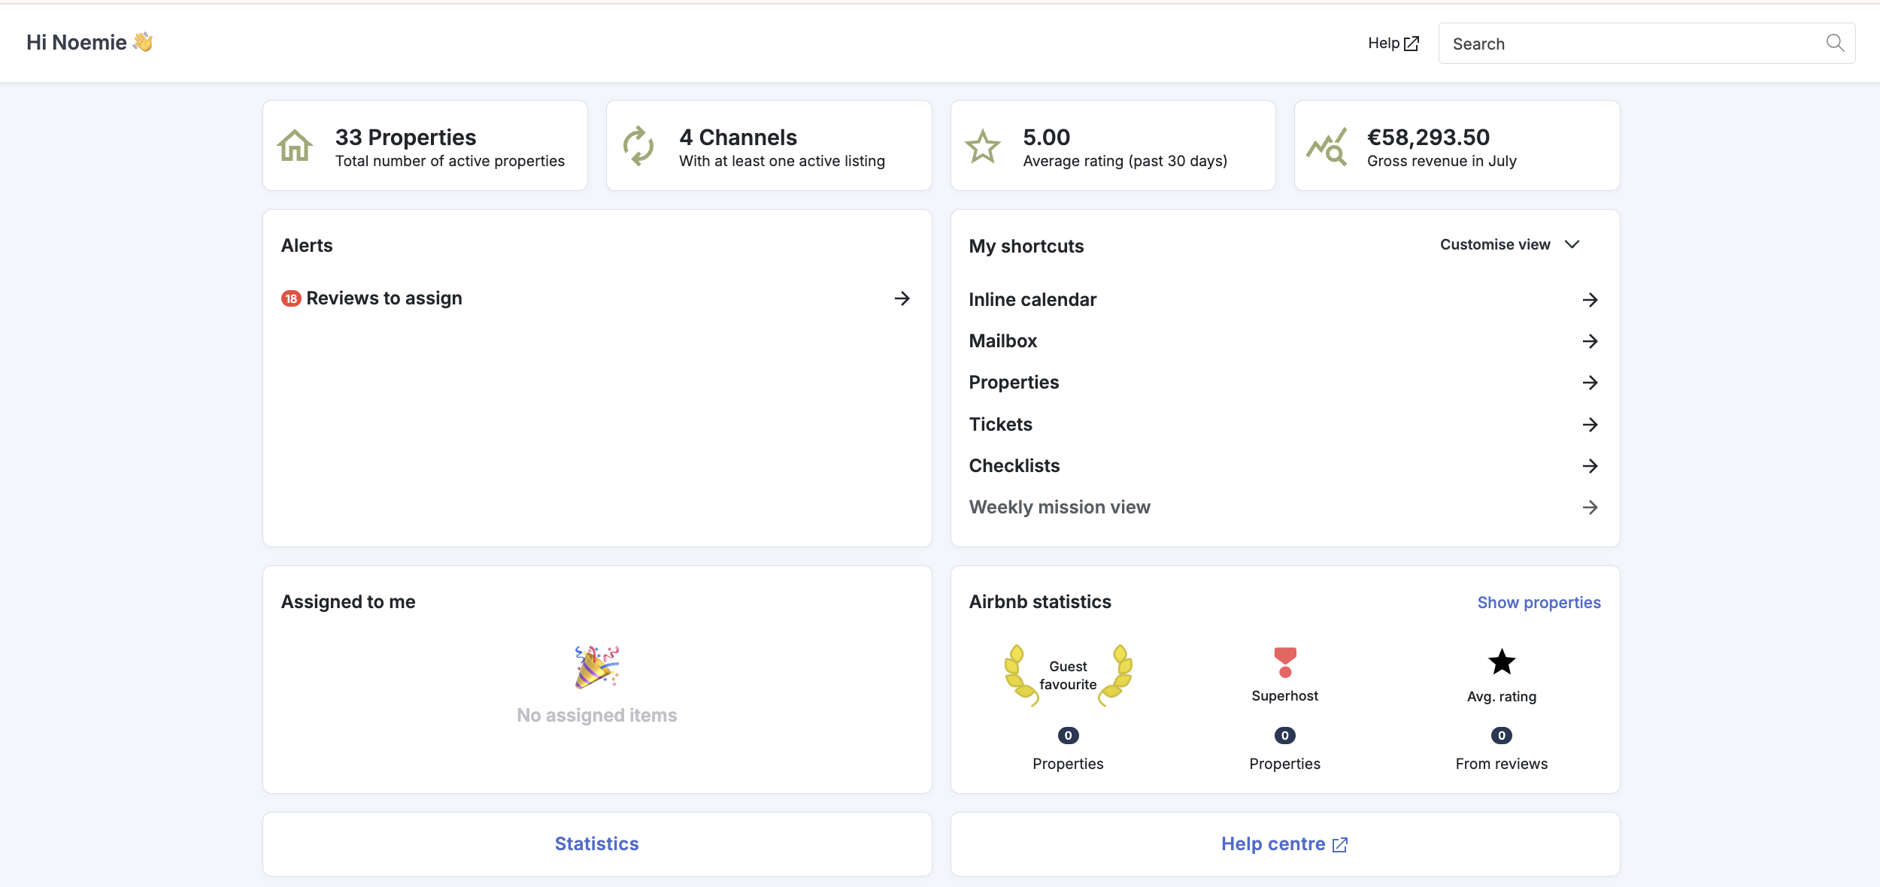Click the Guest favourite laurel icon

coord(1068,675)
